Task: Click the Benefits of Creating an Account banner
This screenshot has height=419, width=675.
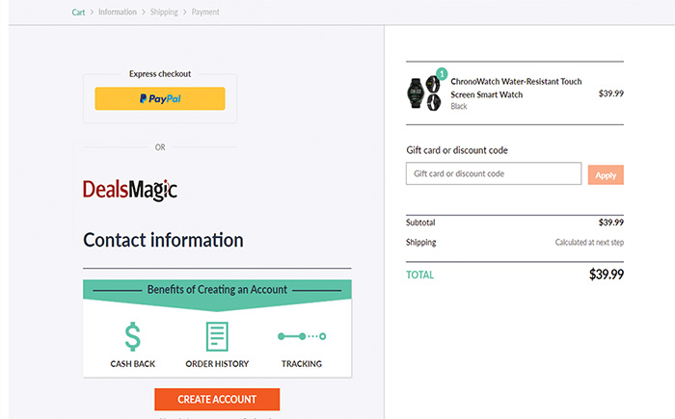Action: pyautogui.click(x=217, y=290)
